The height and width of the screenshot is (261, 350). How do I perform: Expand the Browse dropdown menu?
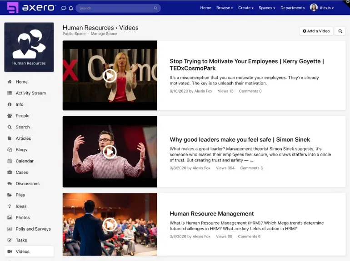click(225, 8)
